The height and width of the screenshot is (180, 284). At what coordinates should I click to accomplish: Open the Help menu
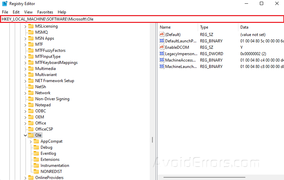point(62,12)
